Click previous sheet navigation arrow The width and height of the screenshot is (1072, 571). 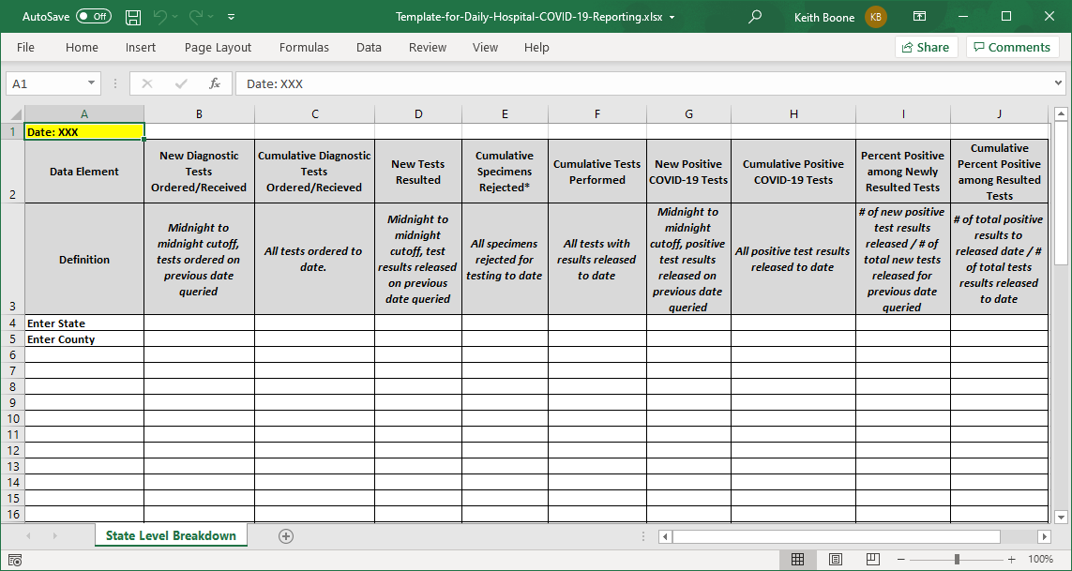[x=29, y=536]
